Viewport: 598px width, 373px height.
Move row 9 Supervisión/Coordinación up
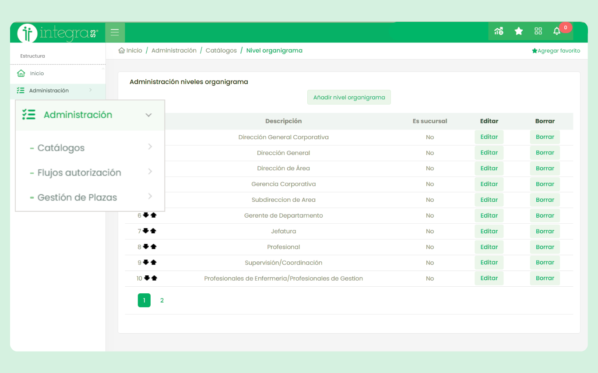click(x=153, y=263)
